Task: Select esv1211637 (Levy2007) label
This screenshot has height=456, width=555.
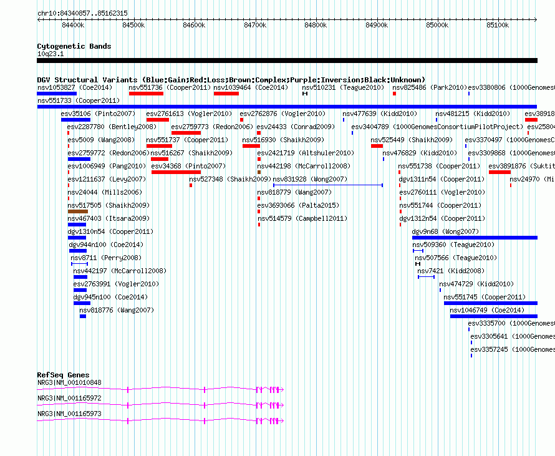Action: [x=107, y=179]
